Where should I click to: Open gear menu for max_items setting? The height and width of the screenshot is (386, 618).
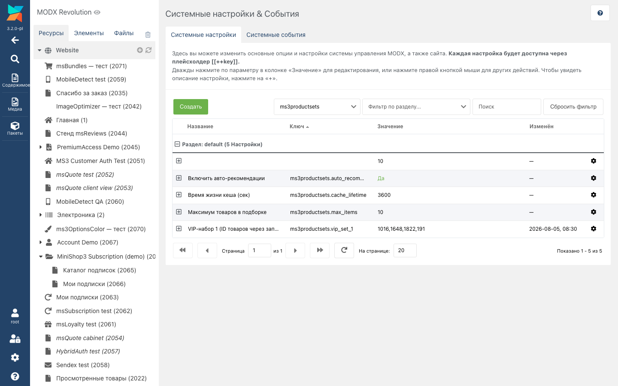594,212
